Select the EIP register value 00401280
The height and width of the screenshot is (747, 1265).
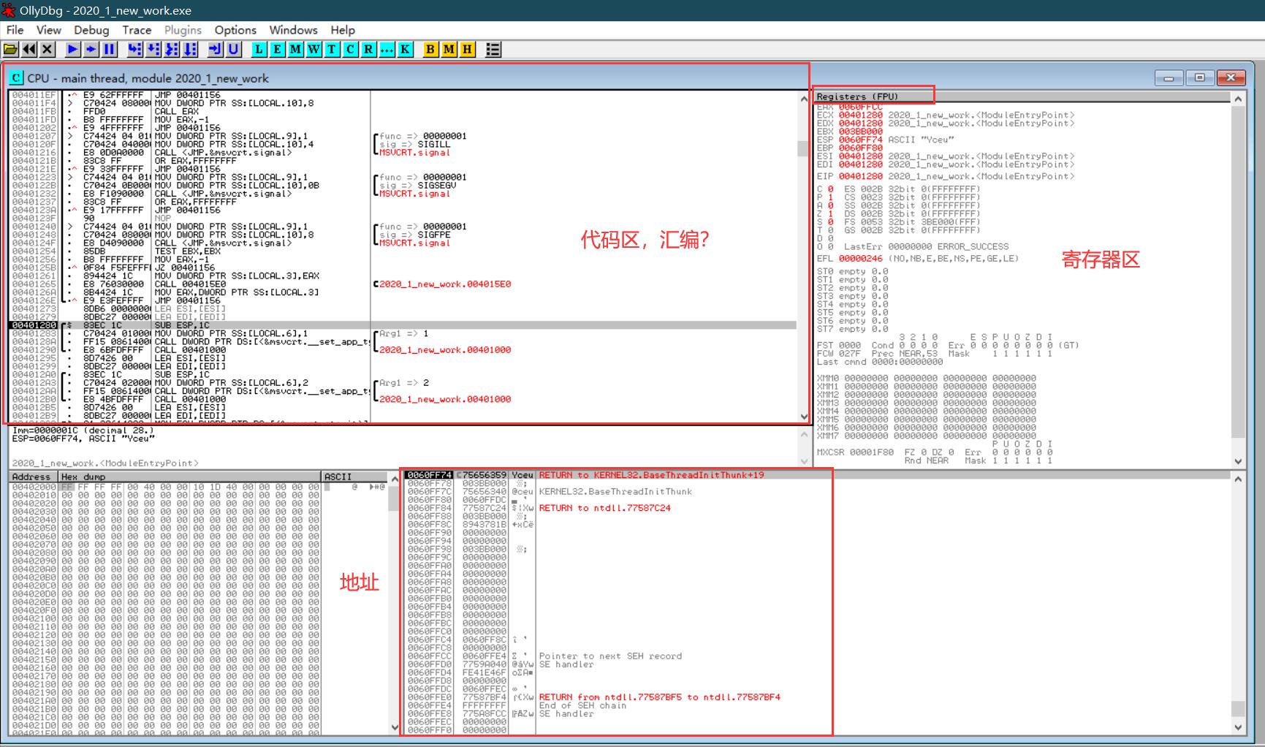point(861,176)
